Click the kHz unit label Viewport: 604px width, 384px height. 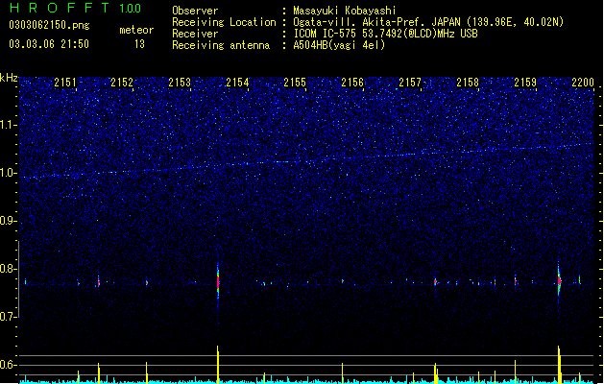(x=9, y=78)
